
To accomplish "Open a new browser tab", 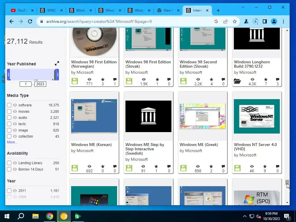I will coord(218,10).
